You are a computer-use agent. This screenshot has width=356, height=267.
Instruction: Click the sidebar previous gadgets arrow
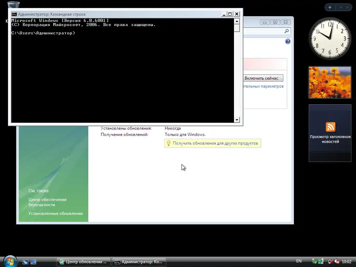pyautogui.click(x=341, y=7)
